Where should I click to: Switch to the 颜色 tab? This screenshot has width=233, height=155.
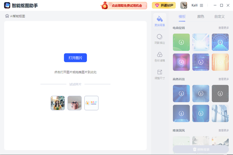pyautogui.click(x=200, y=17)
